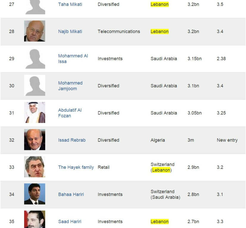Click silhouette image next to Mohammed Jamjoom
The image size is (246, 228).
pos(35,85)
